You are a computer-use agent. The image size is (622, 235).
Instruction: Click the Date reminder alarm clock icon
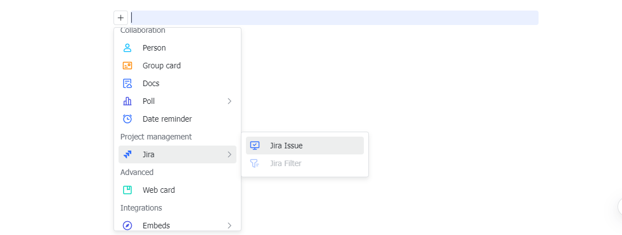coord(127,119)
